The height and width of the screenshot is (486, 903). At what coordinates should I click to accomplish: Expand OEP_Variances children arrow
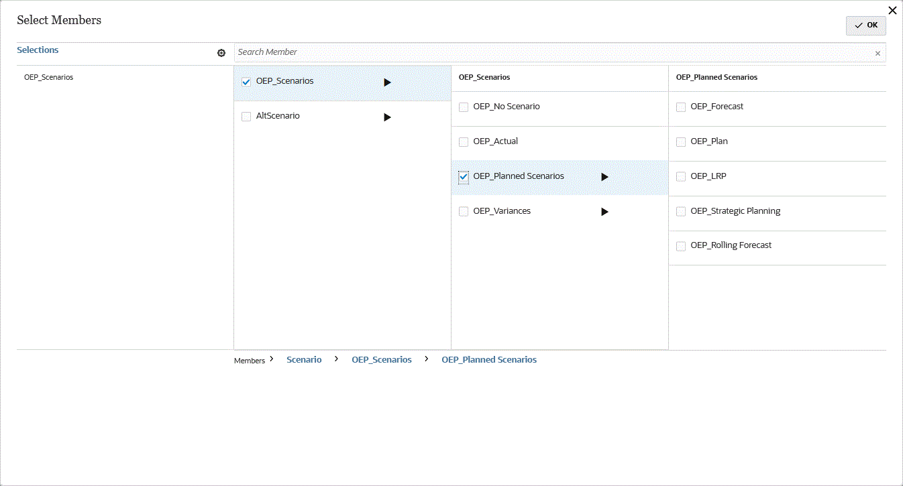[x=604, y=212]
